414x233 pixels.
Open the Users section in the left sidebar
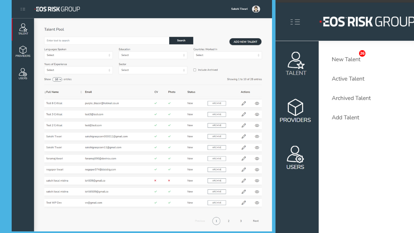(x=23, y=74)
